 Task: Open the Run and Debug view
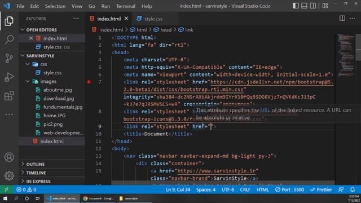[9, 77]
